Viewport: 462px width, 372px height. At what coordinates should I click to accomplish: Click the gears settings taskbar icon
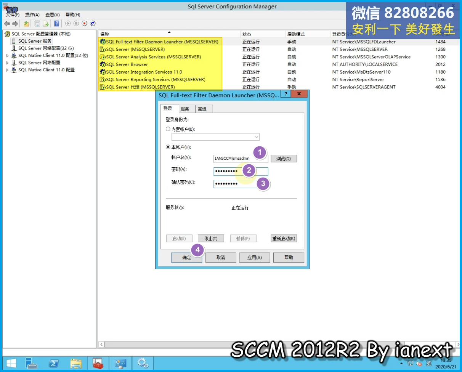pos(143,363)
